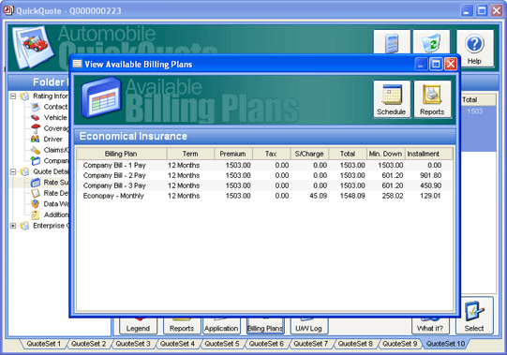The width and height of the screenshot is (507, 355).
Task: Switch to QuoteSet 6 tab
Action: pyautogui.click(x=266, y=344)
